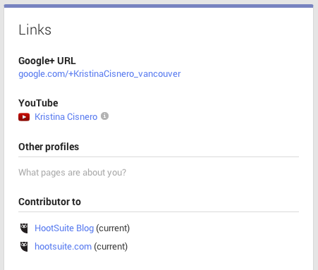Open Kristina Cisnero YouTube channel link
Image resolution: width=318 pixels, height=270 pixels.
pos(66,117)
